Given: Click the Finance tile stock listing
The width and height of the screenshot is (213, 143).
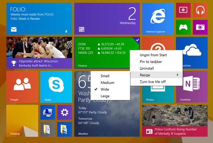Looking at the screenshot, I should [x=102, y=48].
